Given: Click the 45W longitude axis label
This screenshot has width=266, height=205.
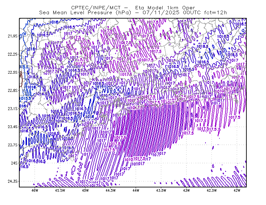Looking at the screenshot, I should click(x=85, y=190).
